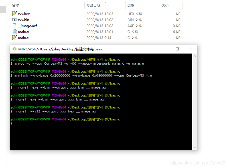Screen dimensions: 229x168
Task: Click the 6 KB size of main.o
Action: (177, 32)
